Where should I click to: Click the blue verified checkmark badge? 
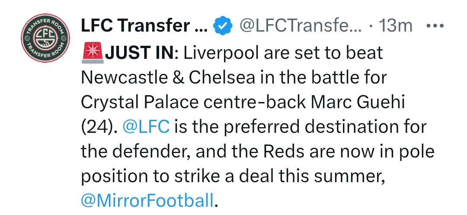223,26
